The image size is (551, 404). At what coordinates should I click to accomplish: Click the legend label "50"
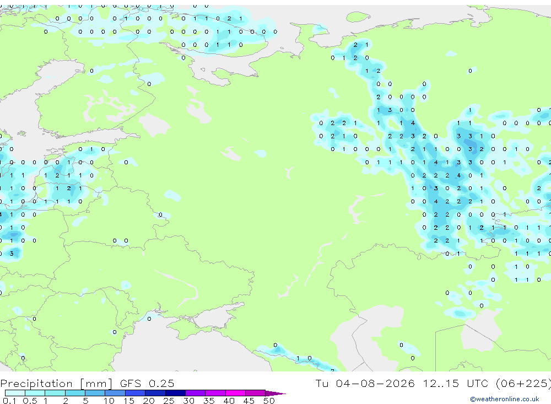click(269, 401)
